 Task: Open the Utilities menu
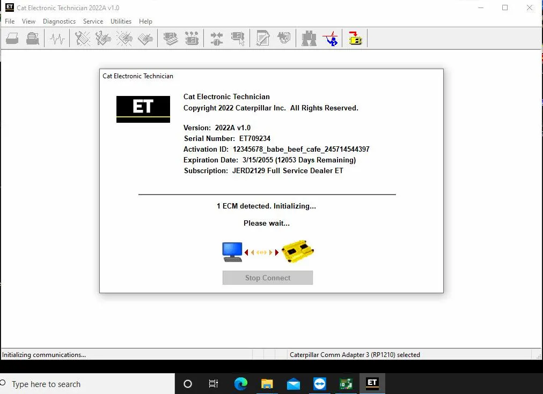121,21
